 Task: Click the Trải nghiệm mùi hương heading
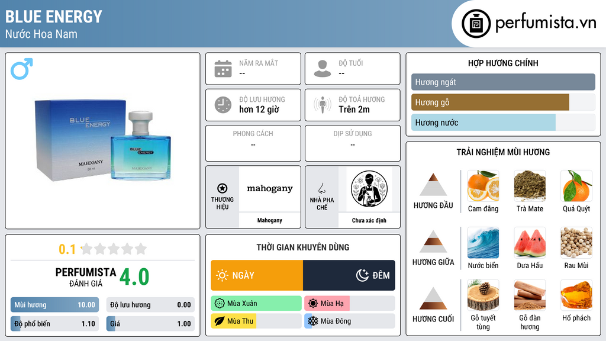(503, 152)
